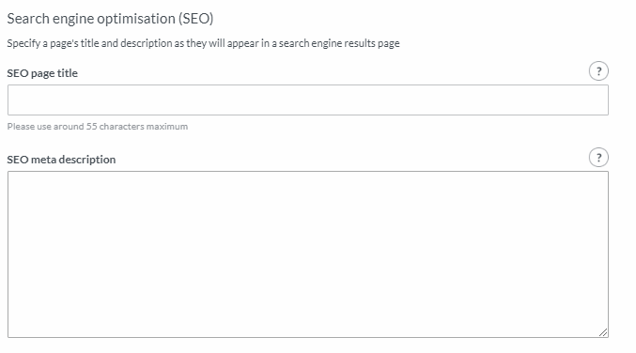Click the 'SEO page title' label
Viewport: 636px width, 353px height.
[42, 73]
